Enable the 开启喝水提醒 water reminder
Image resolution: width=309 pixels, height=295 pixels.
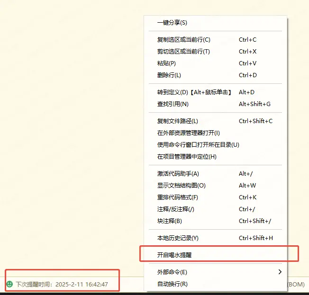(174, 255)
